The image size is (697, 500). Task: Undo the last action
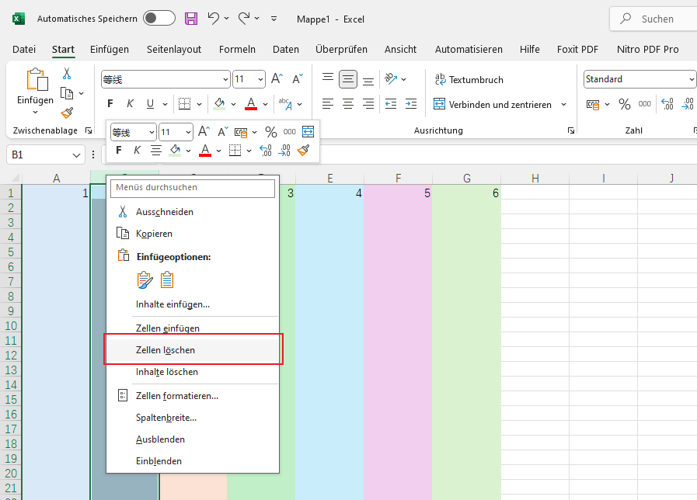pos(214,18)
